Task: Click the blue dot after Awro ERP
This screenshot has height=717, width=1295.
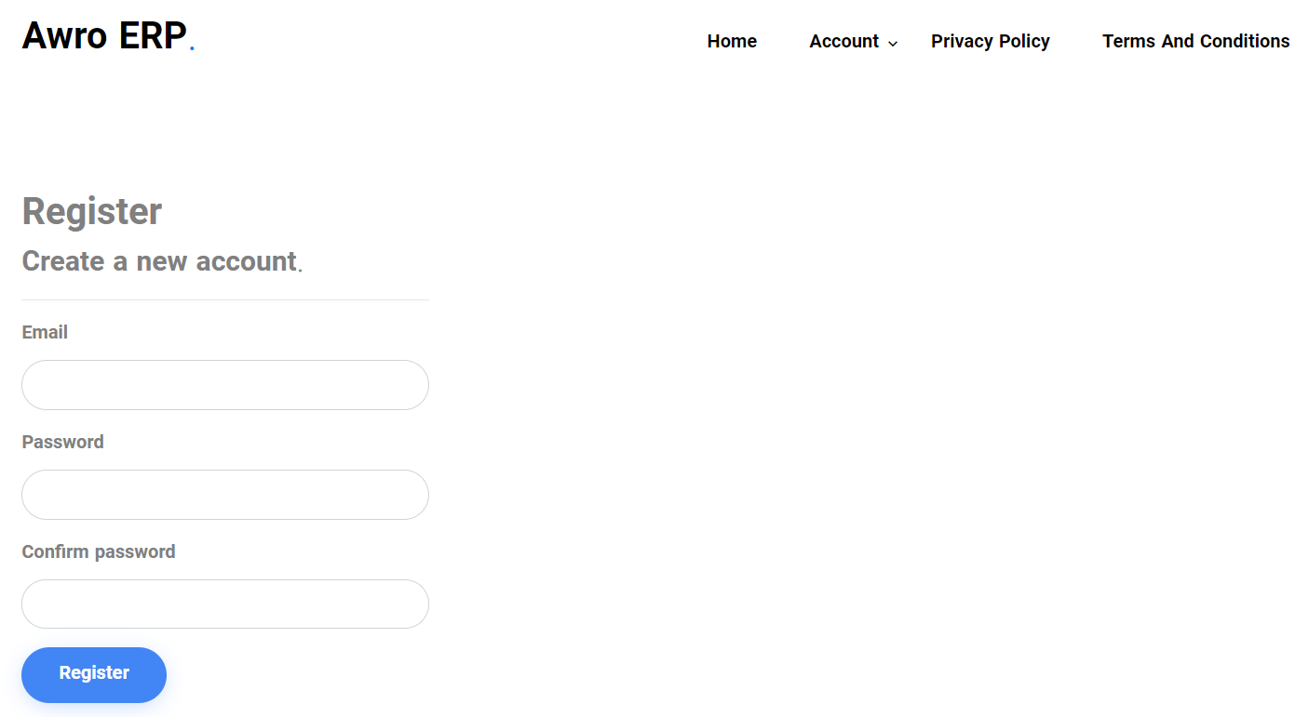Action: (192, 47)
